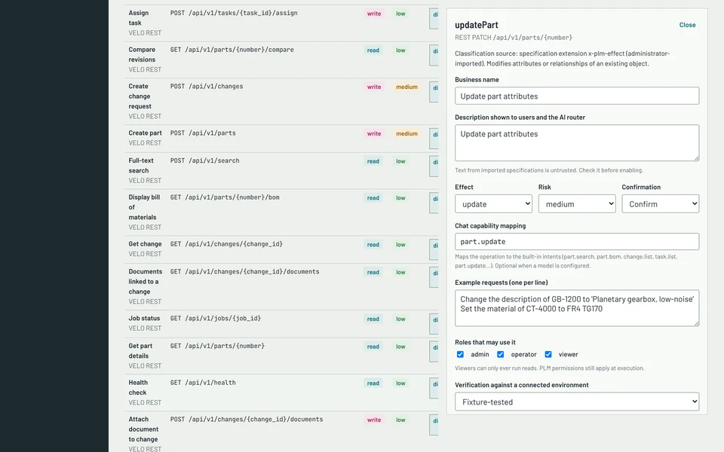Click the low badge on Compare revisions row

400,50
